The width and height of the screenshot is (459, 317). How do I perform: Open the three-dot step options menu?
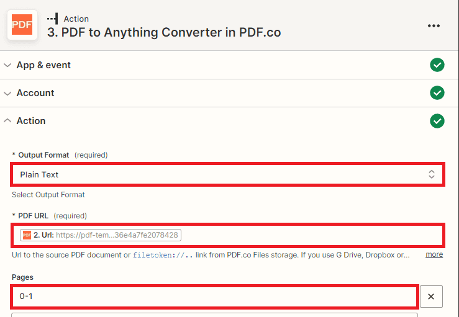point(434,25)
